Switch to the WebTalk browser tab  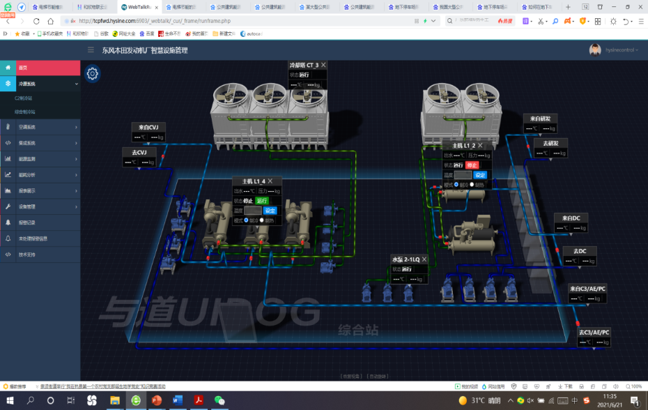click(x=140, y=7)
